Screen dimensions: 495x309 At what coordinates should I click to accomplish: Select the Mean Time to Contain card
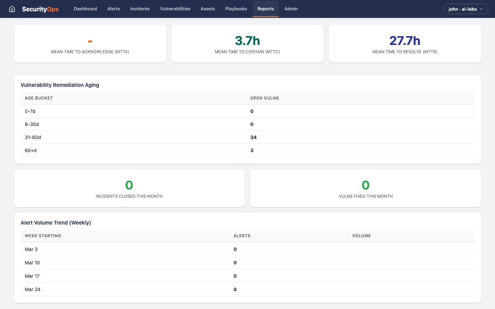click(247, 43)
